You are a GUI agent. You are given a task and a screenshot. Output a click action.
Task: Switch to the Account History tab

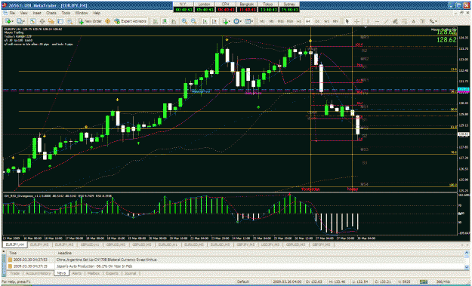[38, 273]
